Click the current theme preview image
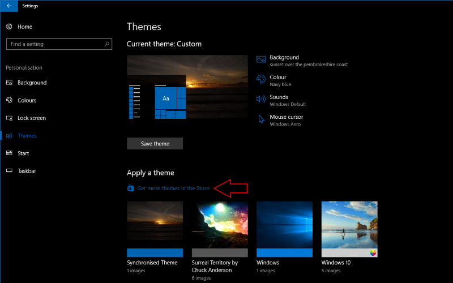 click(187, 87)
